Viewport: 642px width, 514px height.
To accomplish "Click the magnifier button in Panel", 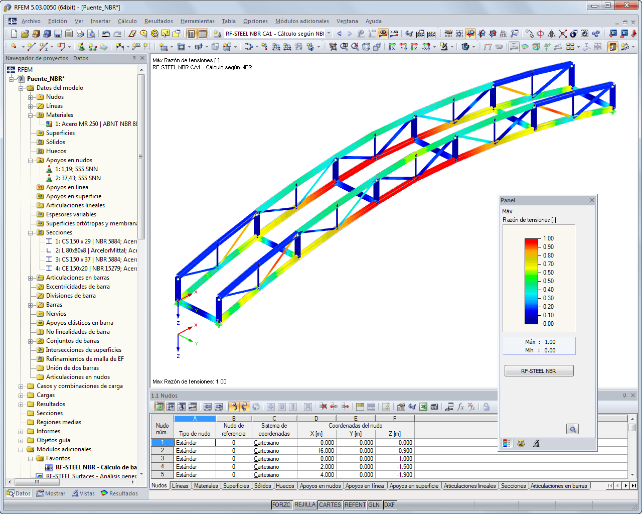I will point(572,429).
